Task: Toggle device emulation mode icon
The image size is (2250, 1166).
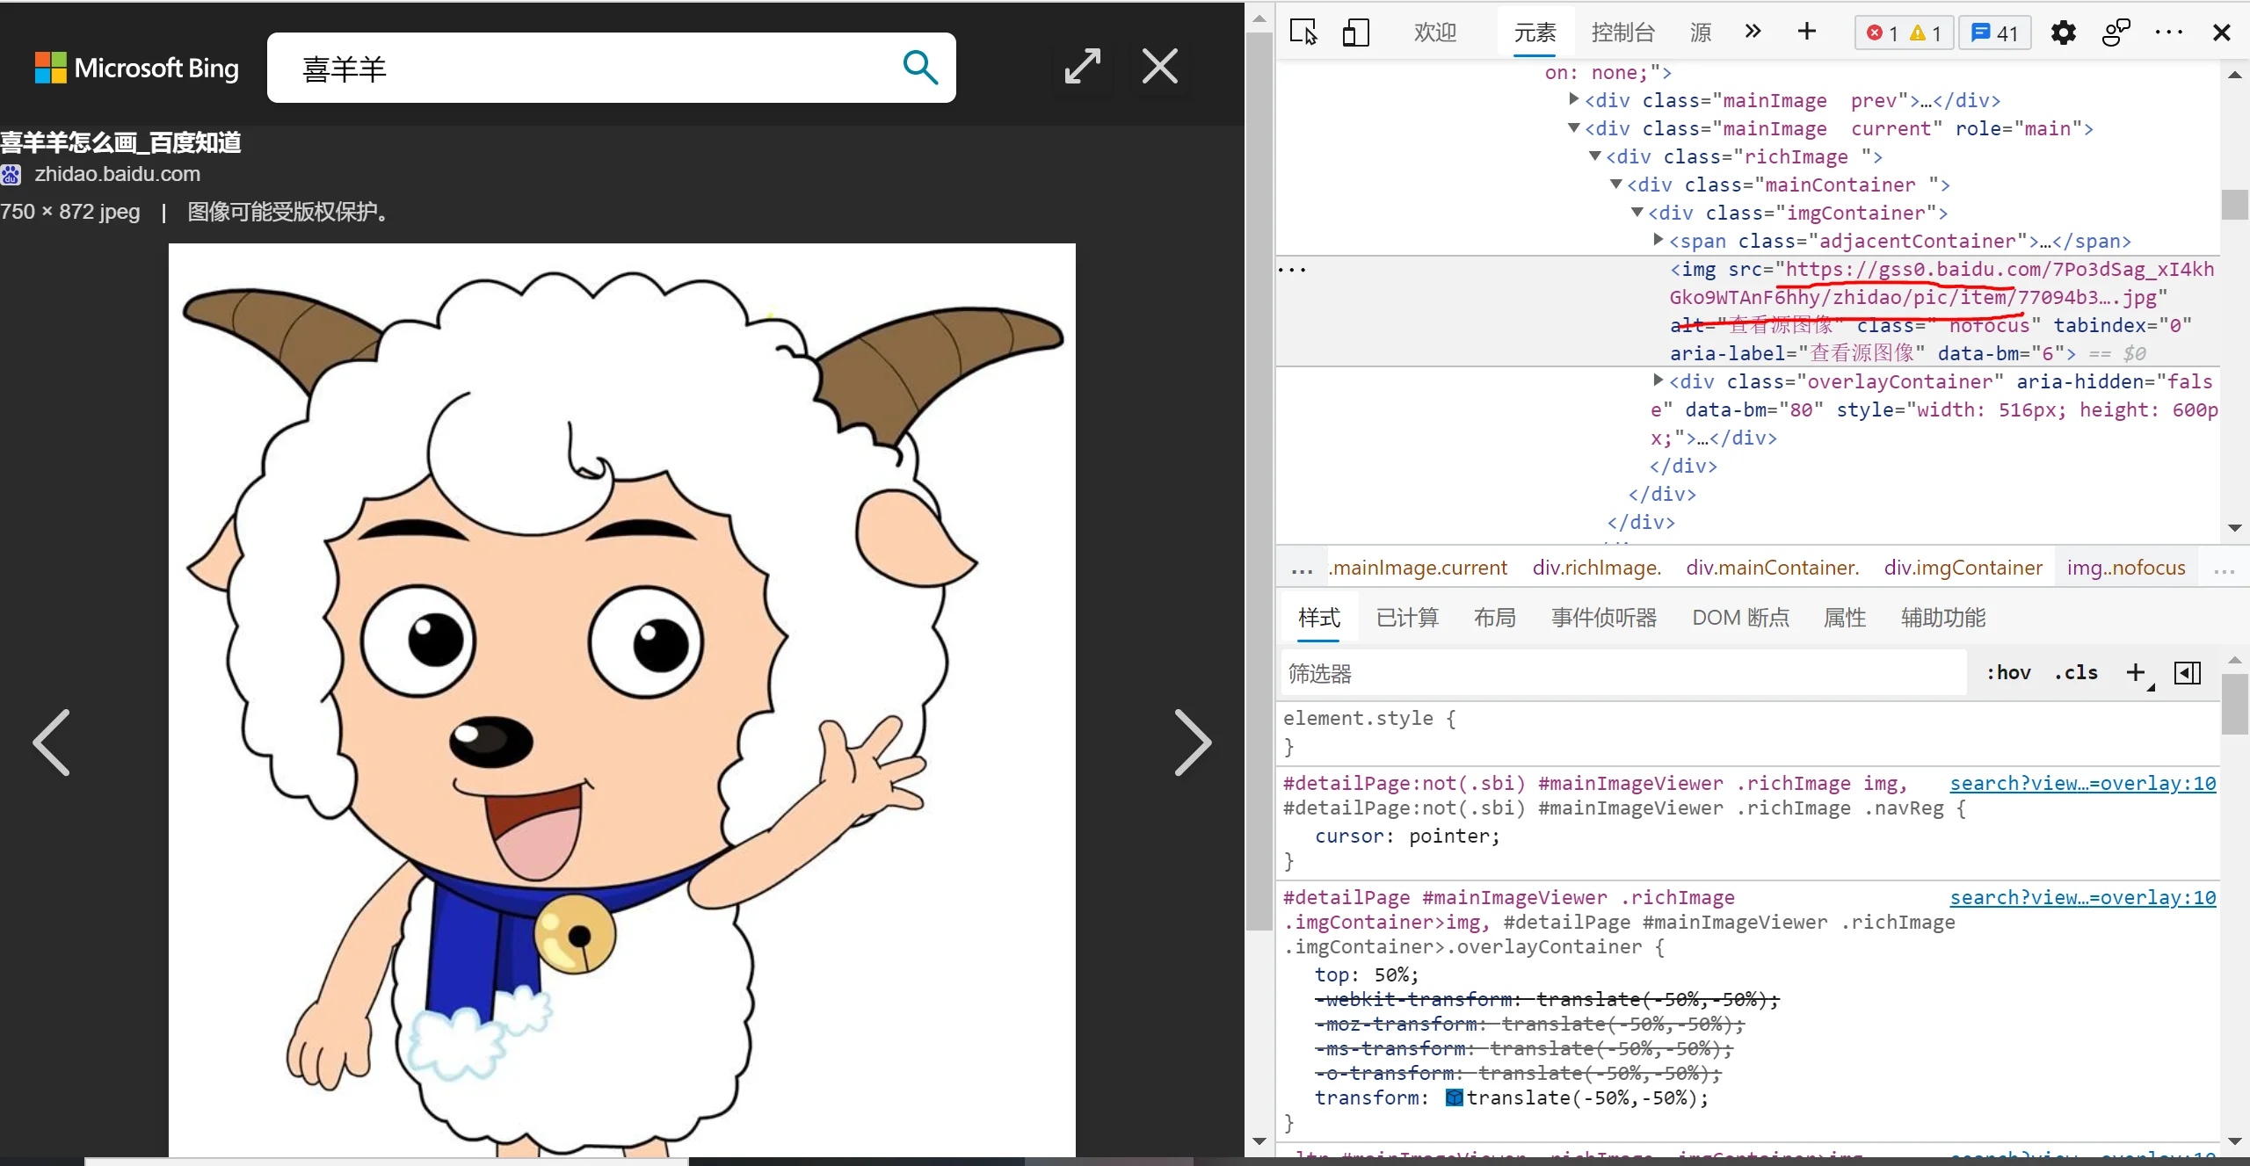Action: pyautogui.click(x=1355, y=33)
